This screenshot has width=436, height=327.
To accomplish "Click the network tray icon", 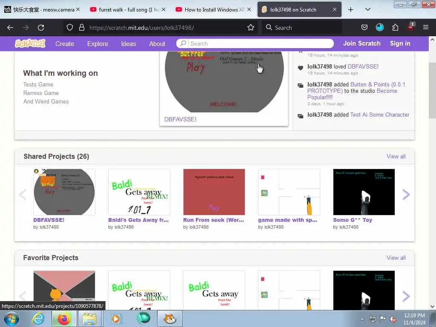I will click(x=372, y=319).
